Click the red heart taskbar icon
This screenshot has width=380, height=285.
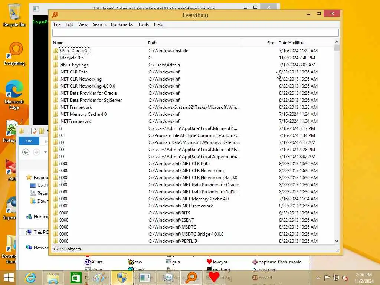coord(214,277)
